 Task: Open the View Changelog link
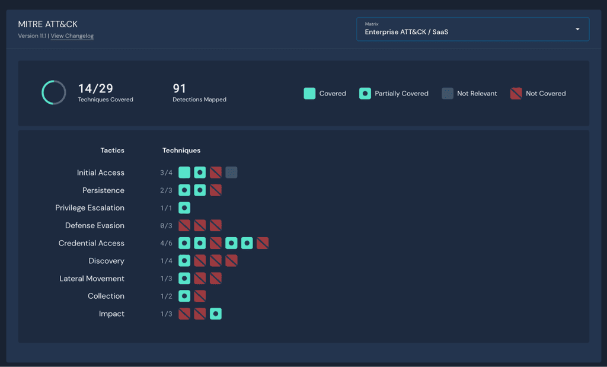pyautogui.click(x=72, y=36)
